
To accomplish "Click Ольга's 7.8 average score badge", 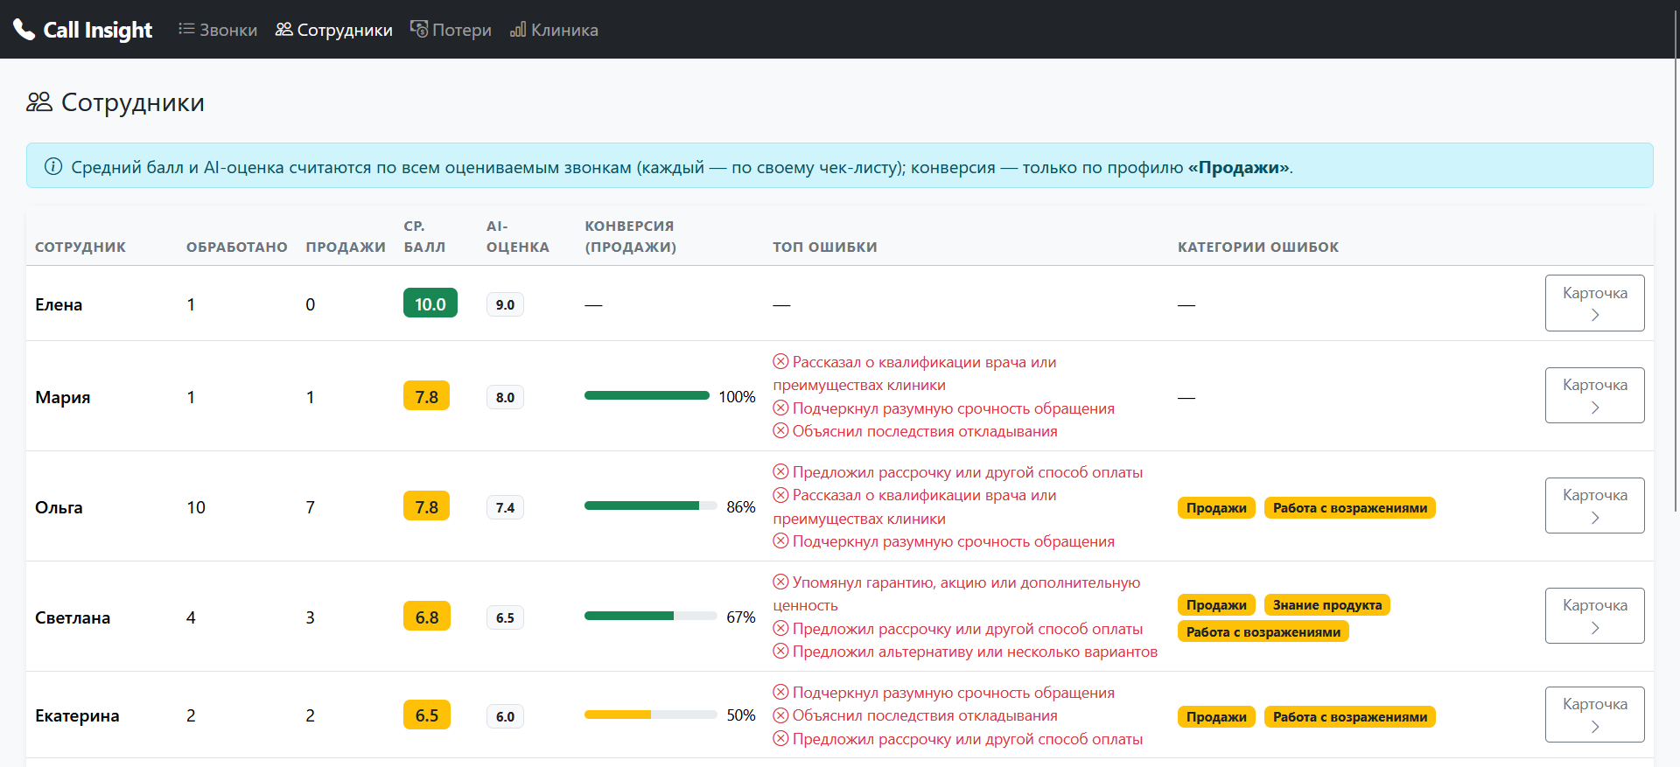I will (x=426, y=506).
